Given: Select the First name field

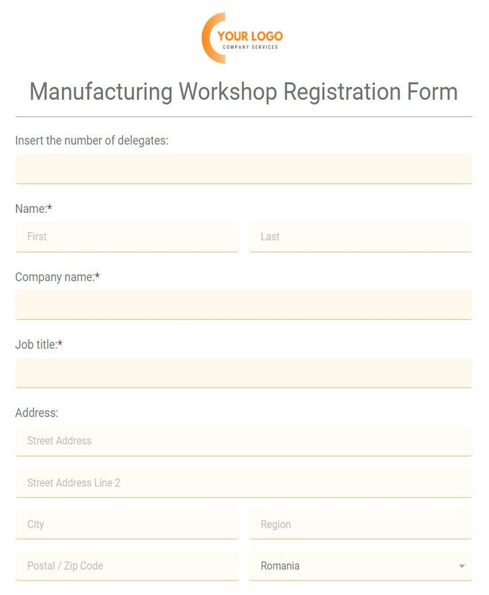Looking at the screenshot, I should 127,237.
